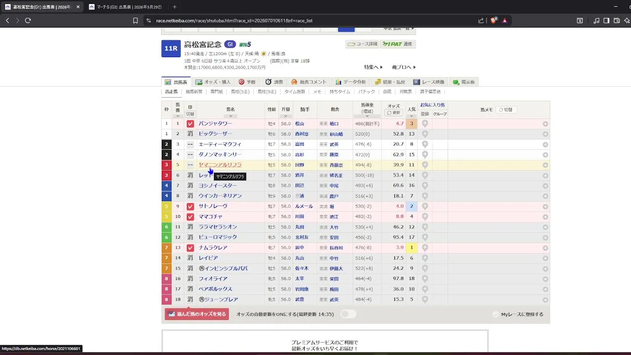The height and width of the screenshot is (355, 631).
Task: Click the 馬メモ 切替 button
Action: [506, 109]
